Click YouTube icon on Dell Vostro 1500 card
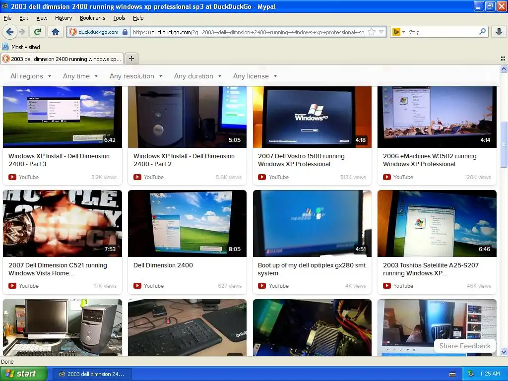This screenshot has height=381, width=508. pyautogui.click(x=262, y=177)
